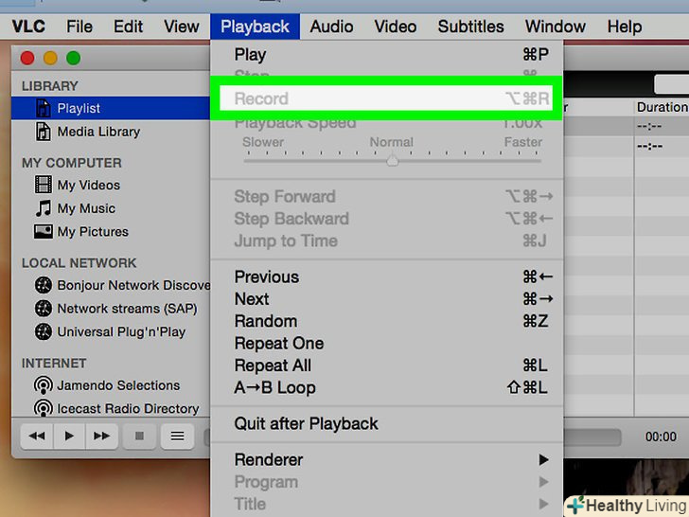
Task: Click the Jamendo Selections podcast icon
Action: pos(44,385)
